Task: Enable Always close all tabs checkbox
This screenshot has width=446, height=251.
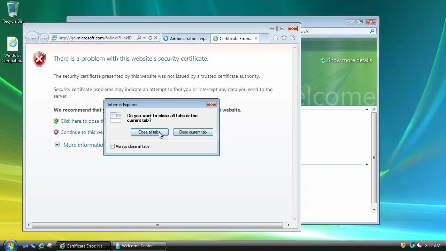Action: point(113,146)
